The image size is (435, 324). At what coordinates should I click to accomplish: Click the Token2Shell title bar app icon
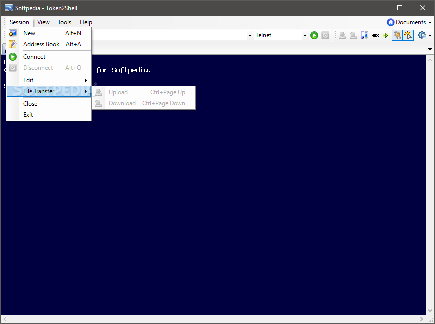click(x=9, y=8)
